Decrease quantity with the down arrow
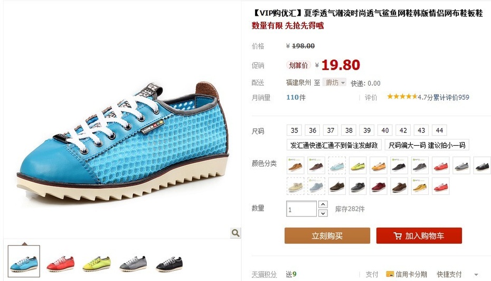This screenshot has width=491, height=281. tap(323, 213)
